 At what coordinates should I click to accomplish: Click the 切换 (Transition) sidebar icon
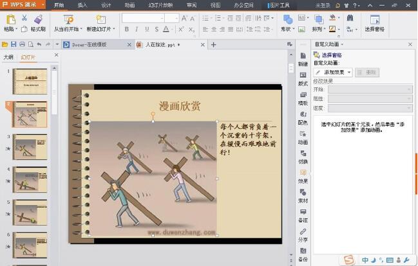(x=303, y=157)
